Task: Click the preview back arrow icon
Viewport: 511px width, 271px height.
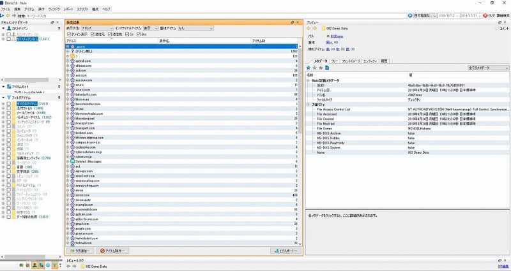Action: click(x=309, y=28)
